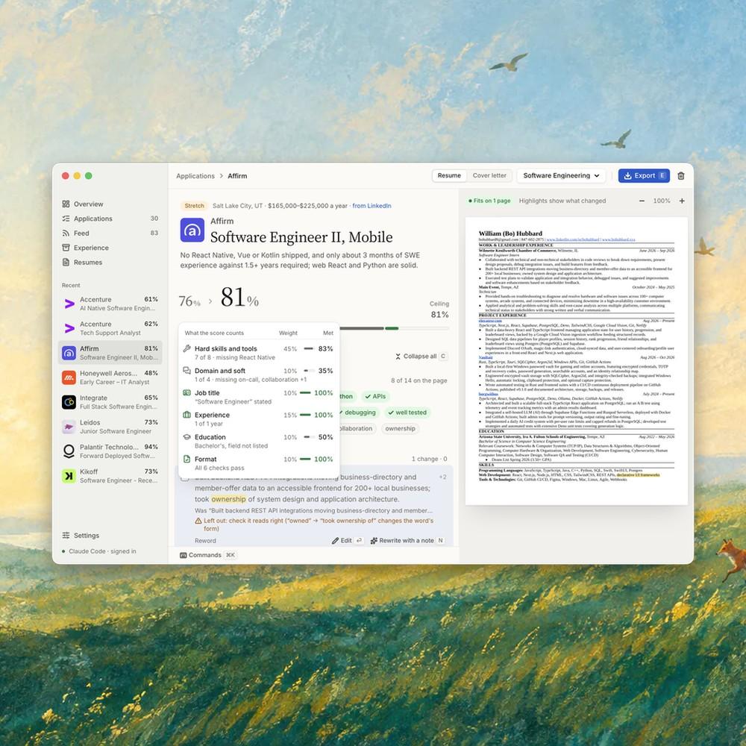Click the APIs keyword chip
Viewport: 746px width, 746px height.
click(x=375, y=396)
